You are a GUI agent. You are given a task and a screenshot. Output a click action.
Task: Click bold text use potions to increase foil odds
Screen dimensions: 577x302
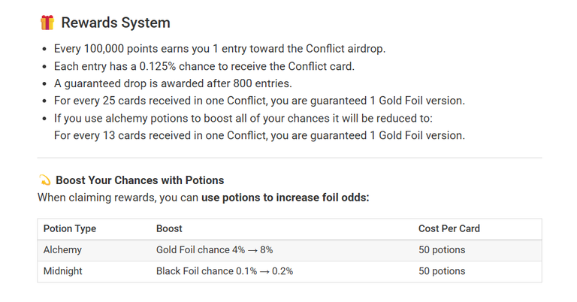285,198
